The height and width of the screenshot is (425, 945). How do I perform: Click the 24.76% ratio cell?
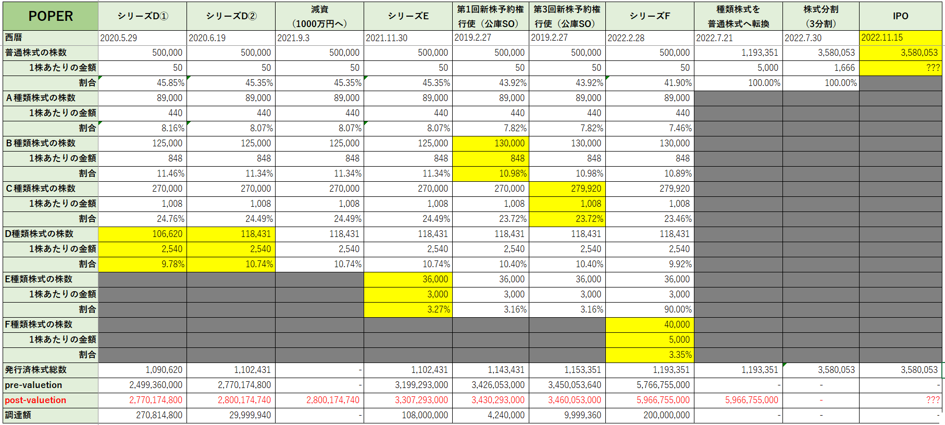[142, 219]
